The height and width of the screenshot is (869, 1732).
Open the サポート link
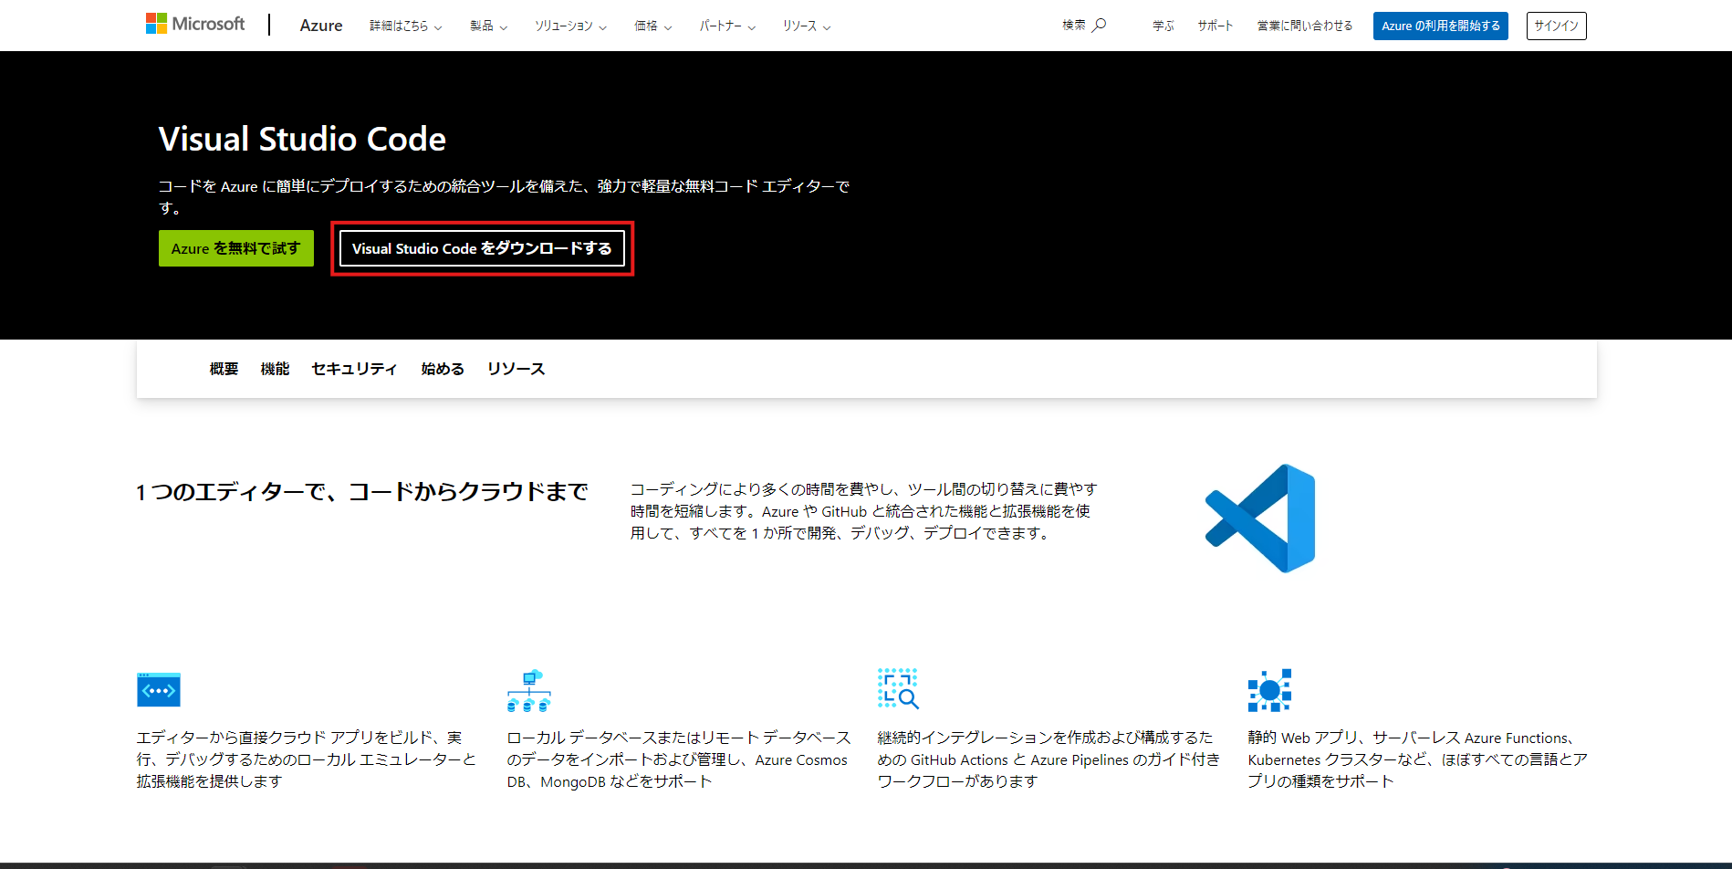(1214, 26)
